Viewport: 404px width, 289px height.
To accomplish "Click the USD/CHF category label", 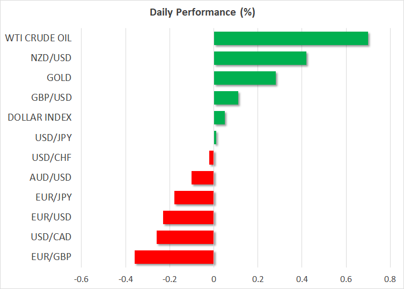I will pyautogui.click(x=53, y=158).
